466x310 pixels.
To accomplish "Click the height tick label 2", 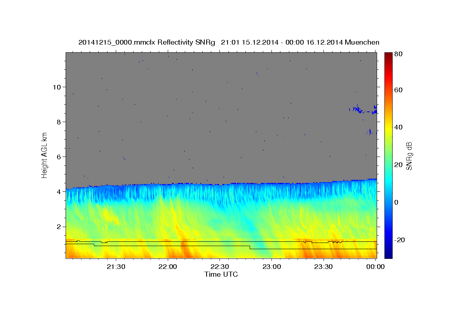I will pyautogui.click(x=60, y=227).
